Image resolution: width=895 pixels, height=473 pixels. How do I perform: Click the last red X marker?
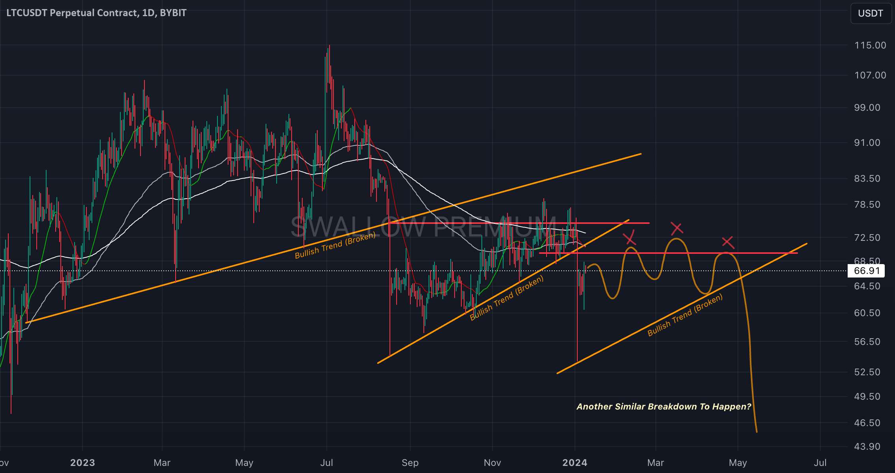(728, 242)
